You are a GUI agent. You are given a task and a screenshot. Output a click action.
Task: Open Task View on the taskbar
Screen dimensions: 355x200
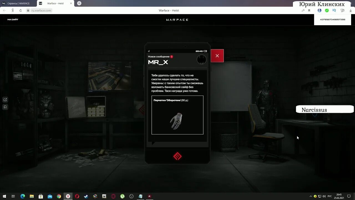pyautogui.click(x=13, y=196)
